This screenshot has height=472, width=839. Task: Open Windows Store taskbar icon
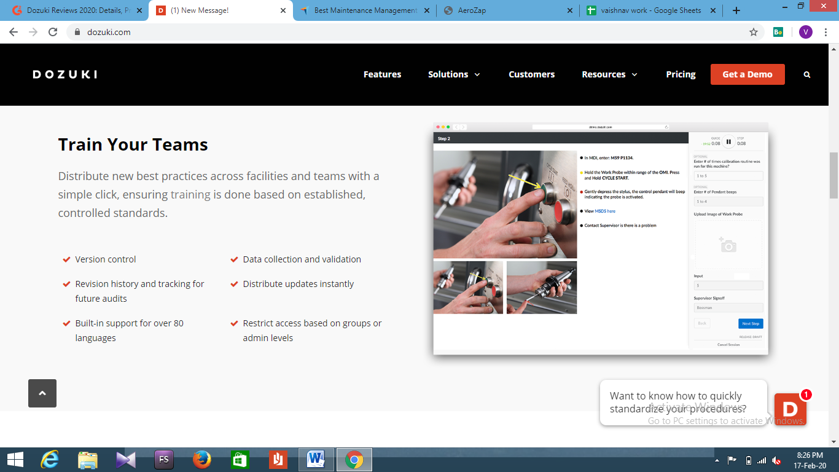coord(240,460)
